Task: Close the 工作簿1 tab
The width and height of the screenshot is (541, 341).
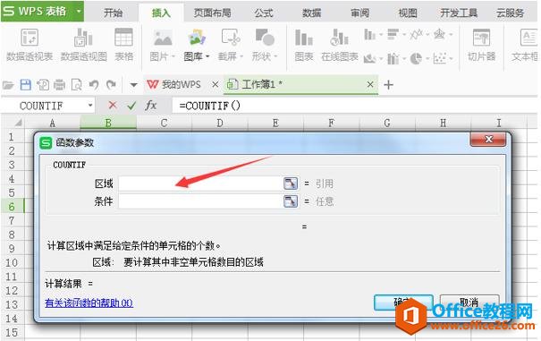Action: click(x=370, y=85)
